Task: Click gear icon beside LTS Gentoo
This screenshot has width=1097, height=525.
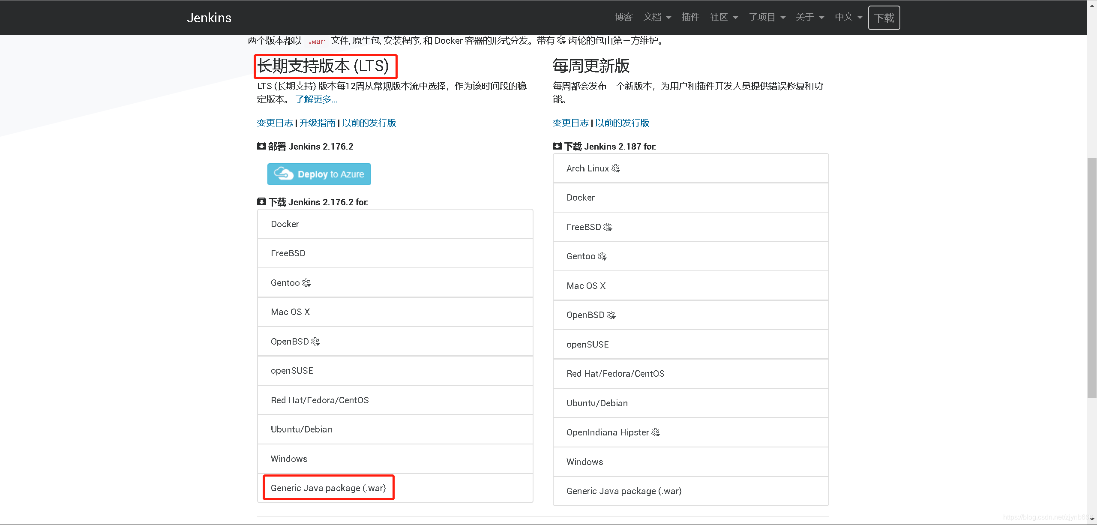Action: (306, 283)
